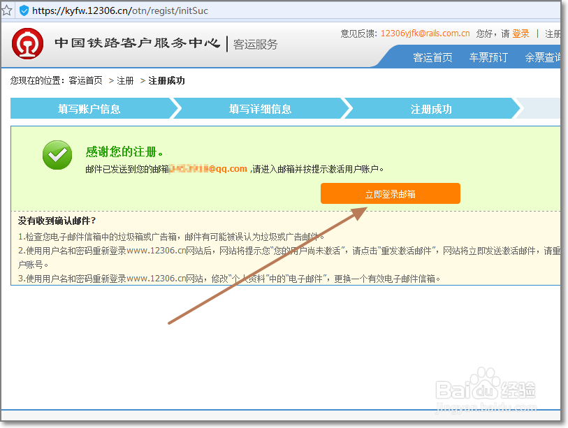Click the 登录 login link
568x428 pixels.
[x=520, y=33]
